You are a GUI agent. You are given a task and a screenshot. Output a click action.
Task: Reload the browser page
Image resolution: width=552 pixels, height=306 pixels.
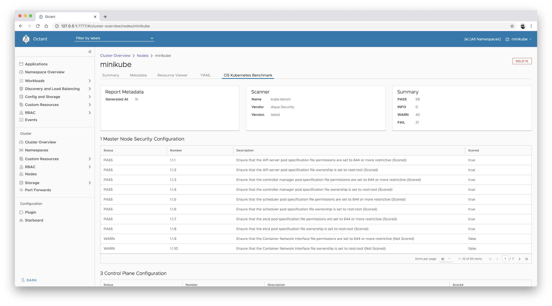click(x=38, y=26)
